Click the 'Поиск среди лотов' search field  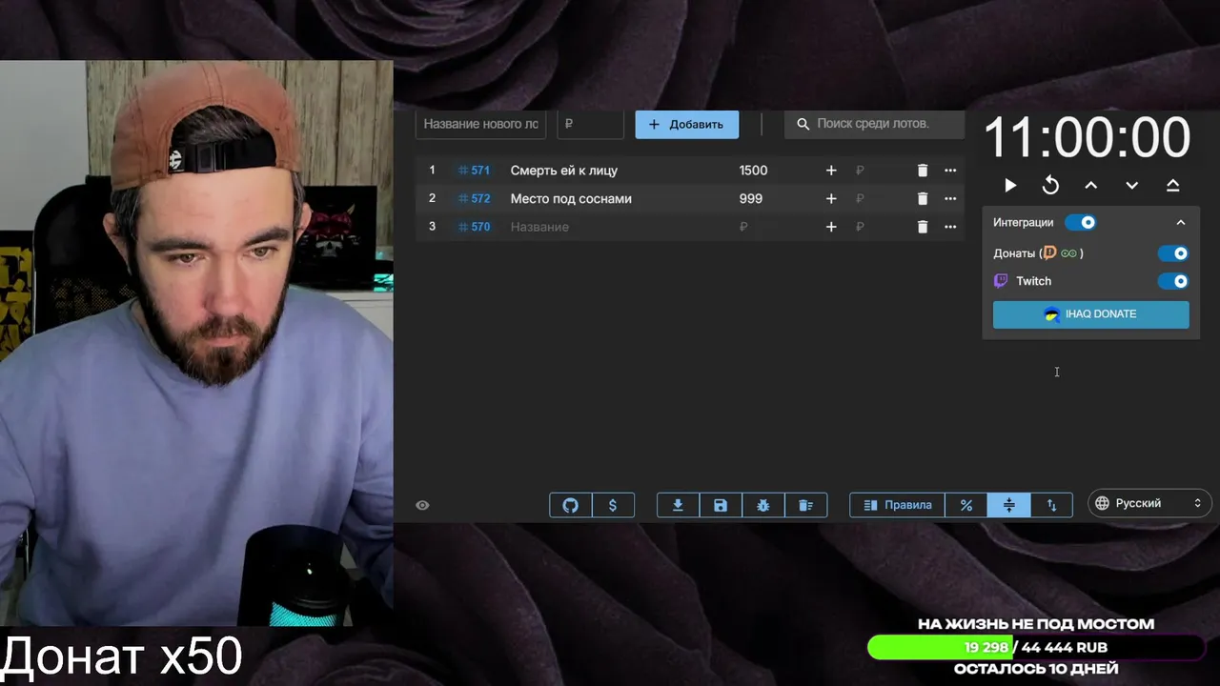[875, 124]
